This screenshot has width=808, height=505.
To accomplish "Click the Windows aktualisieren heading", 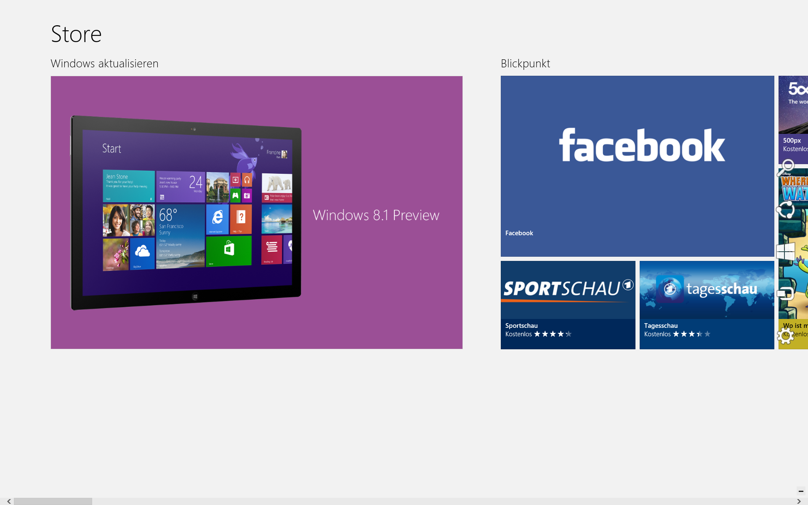I will pos(104,64).
